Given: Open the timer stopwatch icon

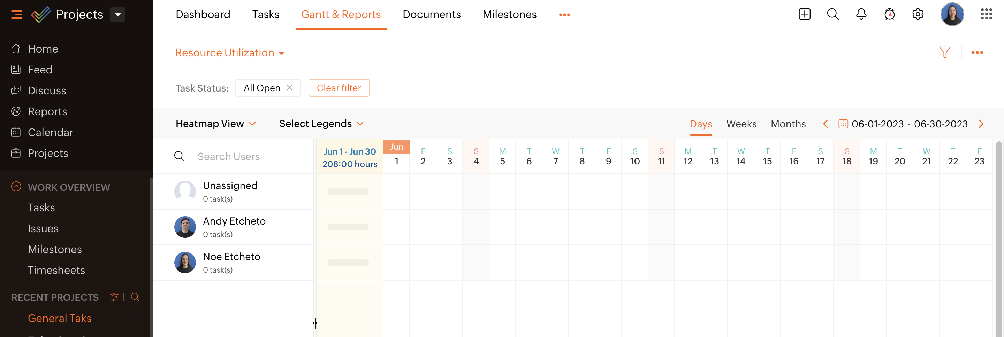Looking at the screenshot, I should click(889, 14).
